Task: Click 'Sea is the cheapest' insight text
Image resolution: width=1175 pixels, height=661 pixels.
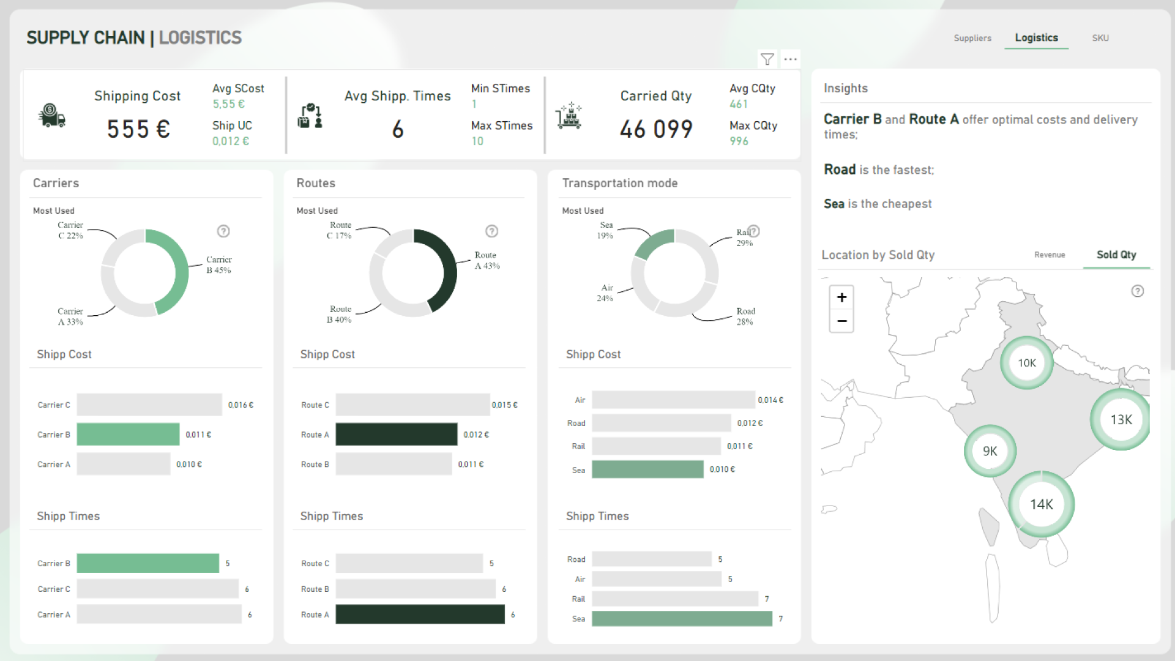Action: click(x=878, y=204)
